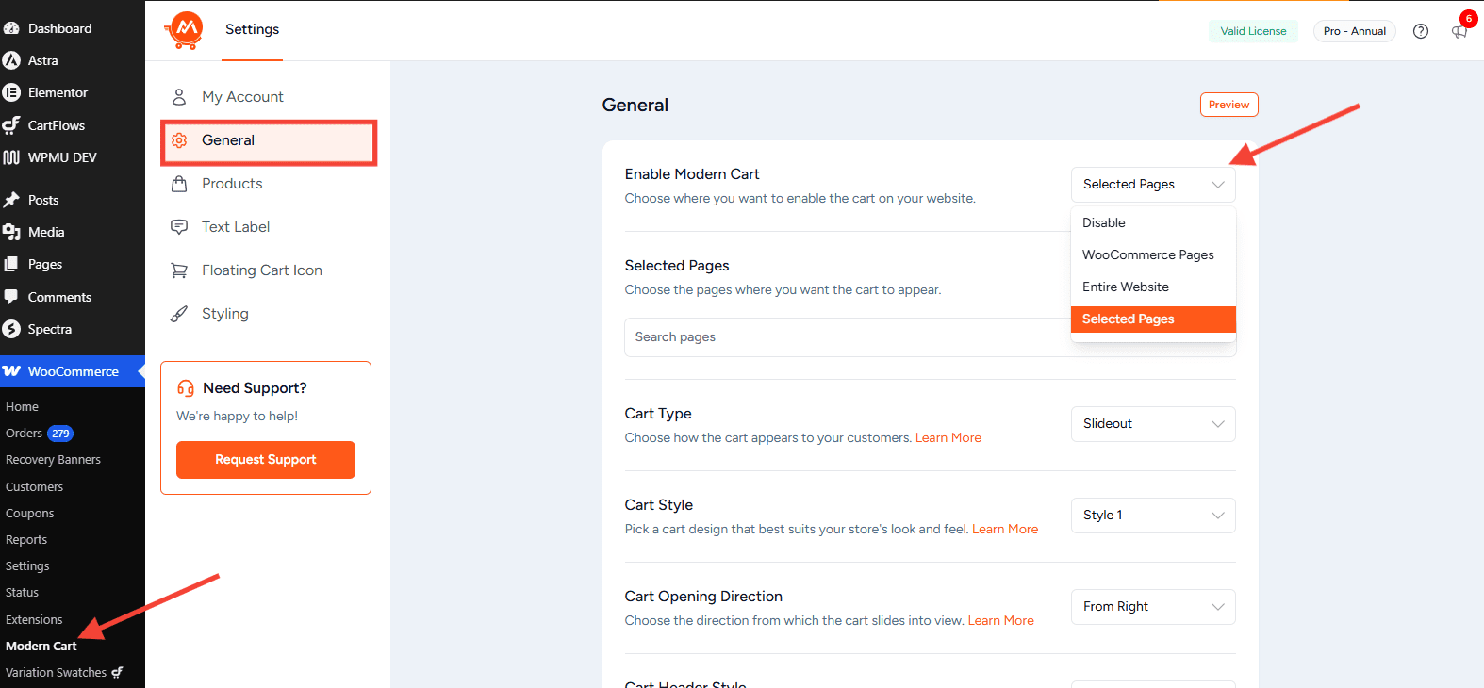Open the Styling settings section
This screenshot has width=1484, height=688.
point(269,314)
